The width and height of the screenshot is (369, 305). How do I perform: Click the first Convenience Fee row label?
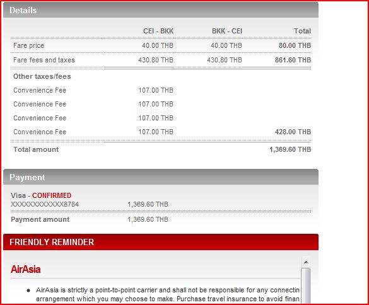pos(40,90)
